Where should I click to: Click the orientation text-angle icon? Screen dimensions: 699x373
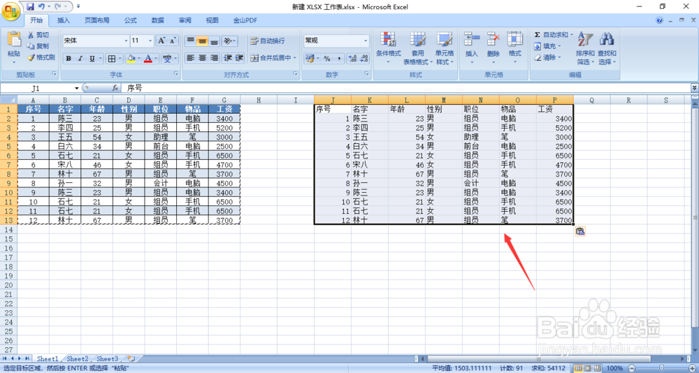click(228, 41)
